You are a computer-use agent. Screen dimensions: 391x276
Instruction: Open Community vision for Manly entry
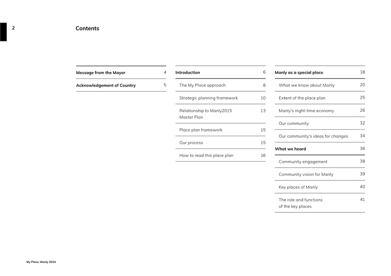[306, 174]
